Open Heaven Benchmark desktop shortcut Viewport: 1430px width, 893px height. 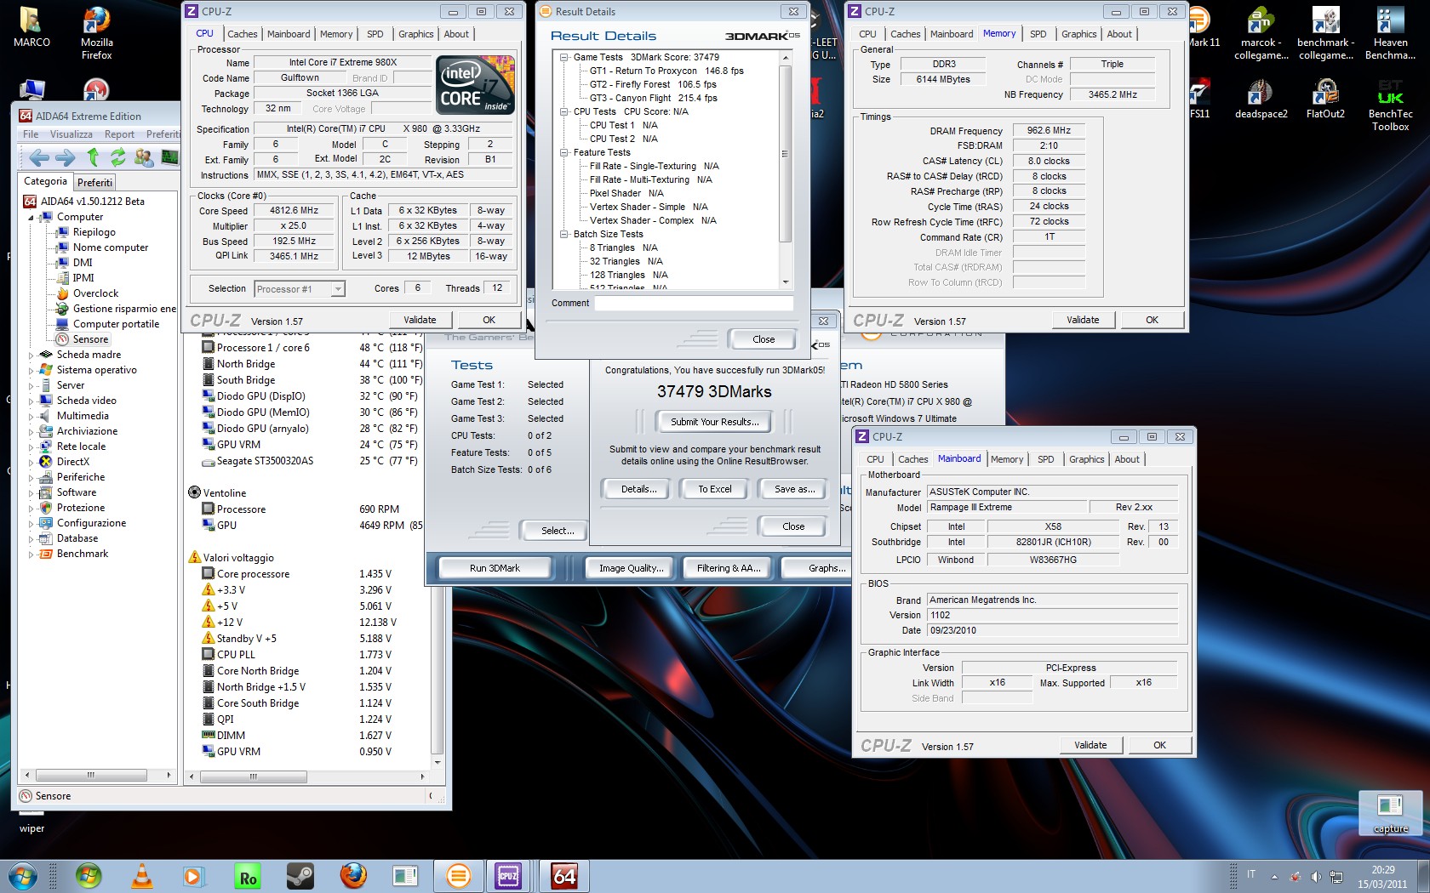tap(1390, 34)
